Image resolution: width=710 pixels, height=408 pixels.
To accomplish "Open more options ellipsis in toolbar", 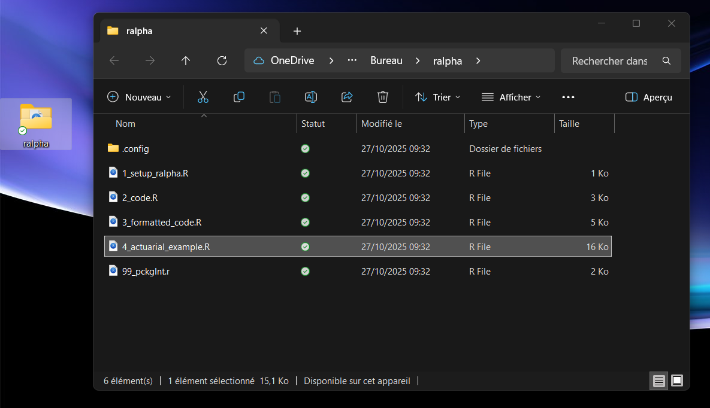I will (x=568, y=98).
